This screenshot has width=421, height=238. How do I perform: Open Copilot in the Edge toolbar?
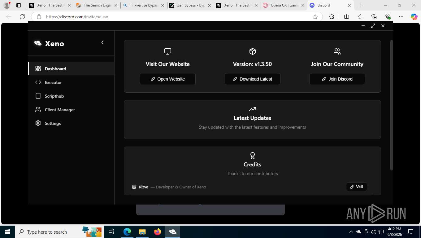(x=414, y=17)
